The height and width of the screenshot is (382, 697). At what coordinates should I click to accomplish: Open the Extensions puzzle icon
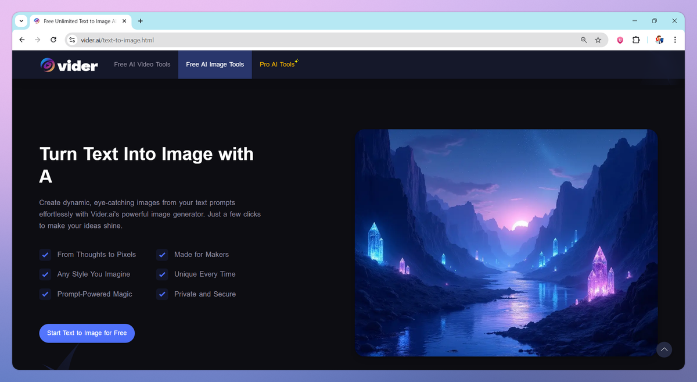coord(636,40)
